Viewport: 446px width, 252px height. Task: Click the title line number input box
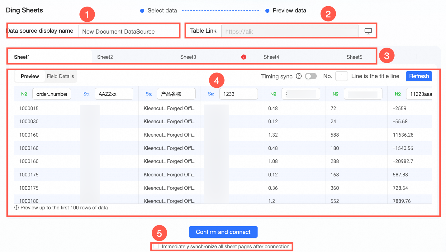[342, 76]
